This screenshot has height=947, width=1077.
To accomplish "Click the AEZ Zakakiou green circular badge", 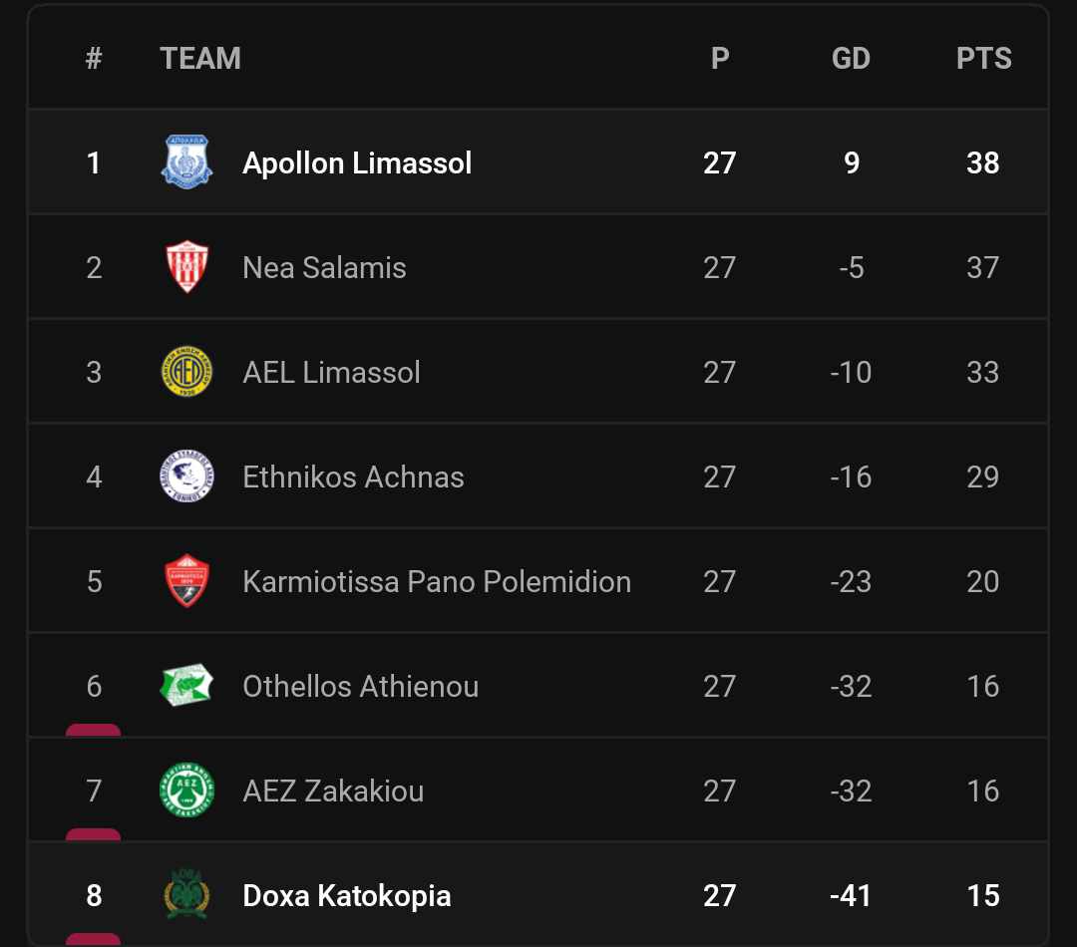I will pos(186,789).
